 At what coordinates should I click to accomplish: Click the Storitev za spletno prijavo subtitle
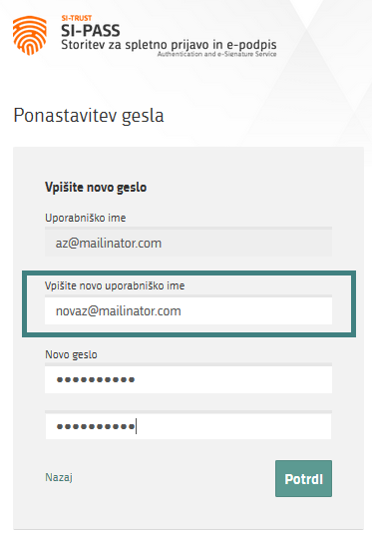click(169, 45)
